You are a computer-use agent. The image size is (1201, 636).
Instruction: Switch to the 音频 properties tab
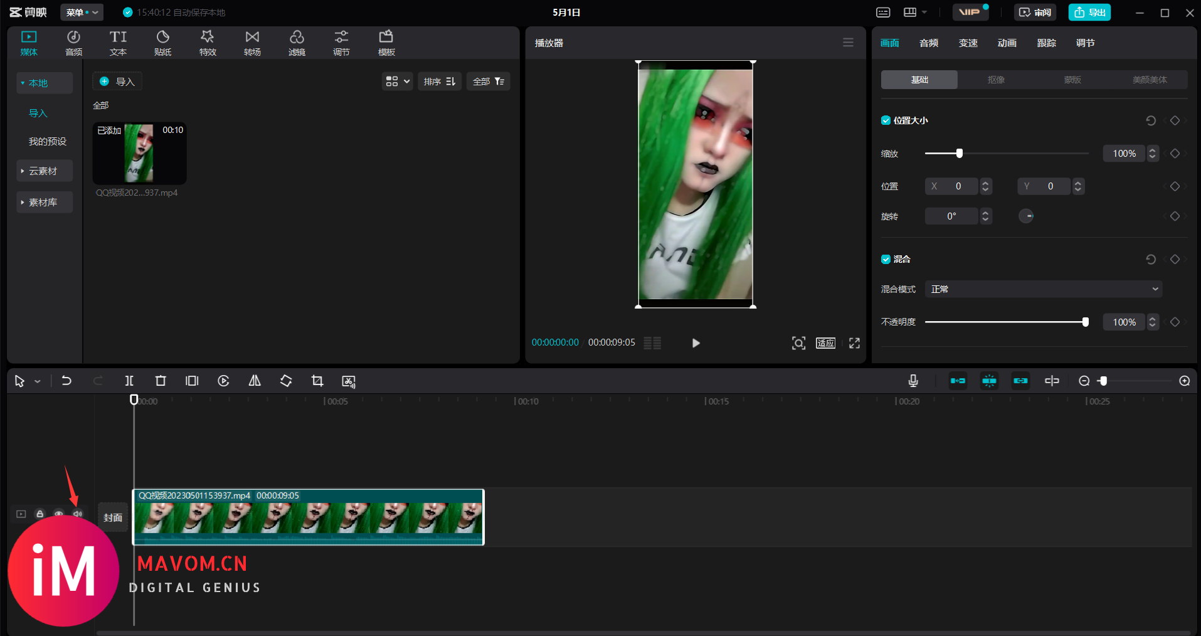[x=929, y=43]
